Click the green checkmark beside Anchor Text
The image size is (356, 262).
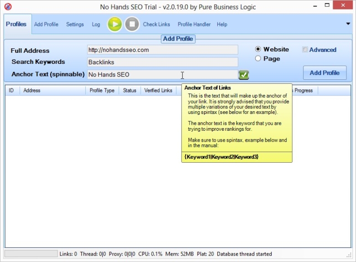(x=244, y=75)
